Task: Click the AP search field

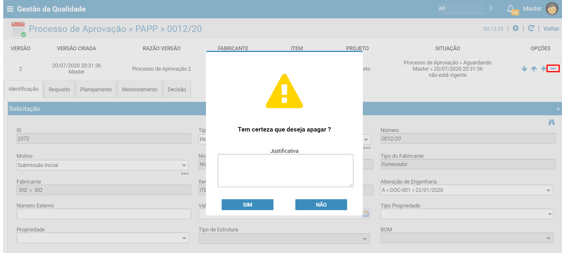Action: pos(461,9)
